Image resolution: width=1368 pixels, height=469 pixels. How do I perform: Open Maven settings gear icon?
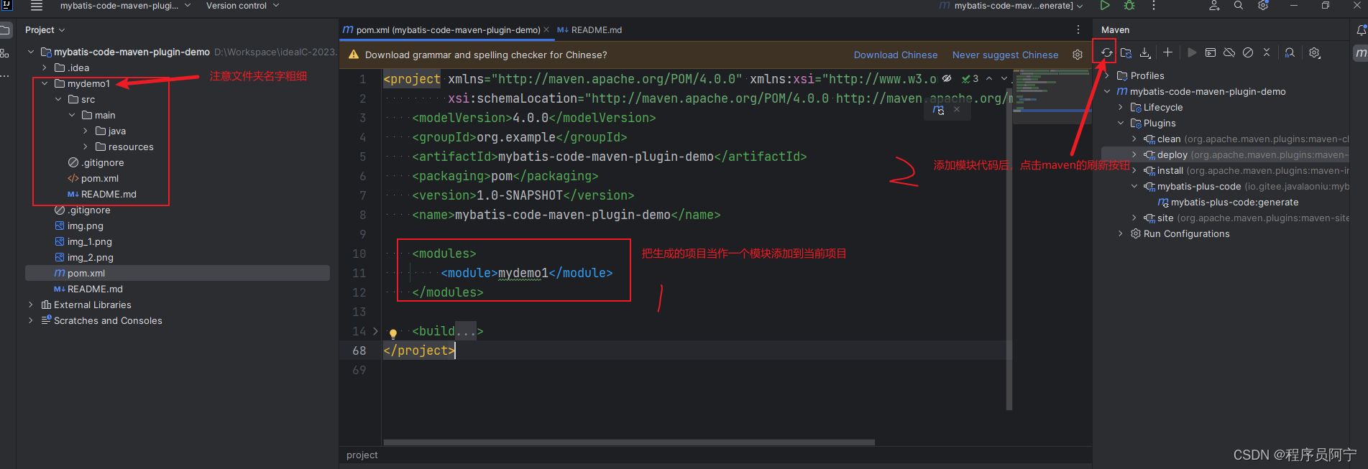pyautogui.click(x=1314, y=52)
